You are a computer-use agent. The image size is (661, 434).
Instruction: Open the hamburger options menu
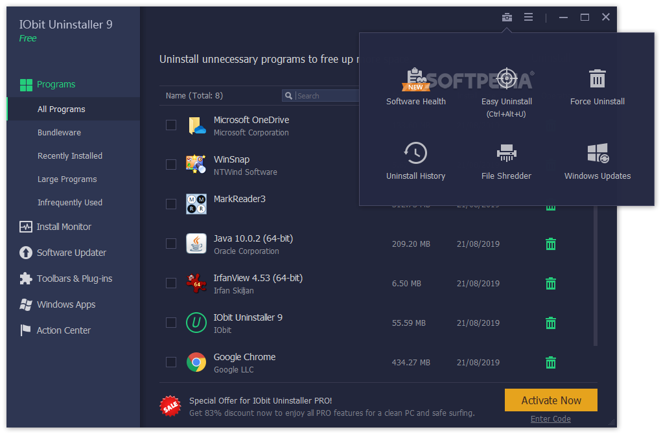click(x=528, y=17)
